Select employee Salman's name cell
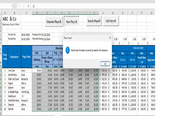184x116 pixels. 14,109
